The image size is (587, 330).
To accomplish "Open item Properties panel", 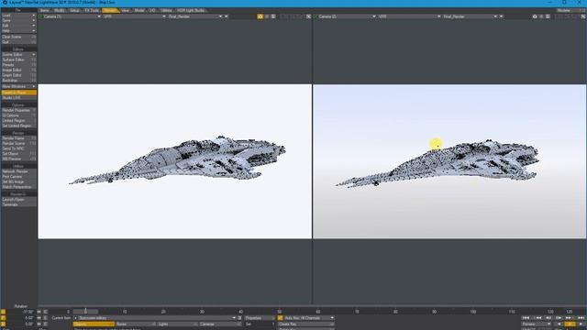I will (x=260, y=318).
